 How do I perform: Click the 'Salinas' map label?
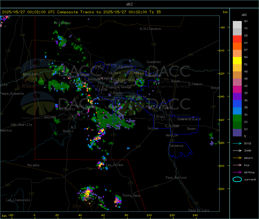pyautogui.click(x=50, y=117)
